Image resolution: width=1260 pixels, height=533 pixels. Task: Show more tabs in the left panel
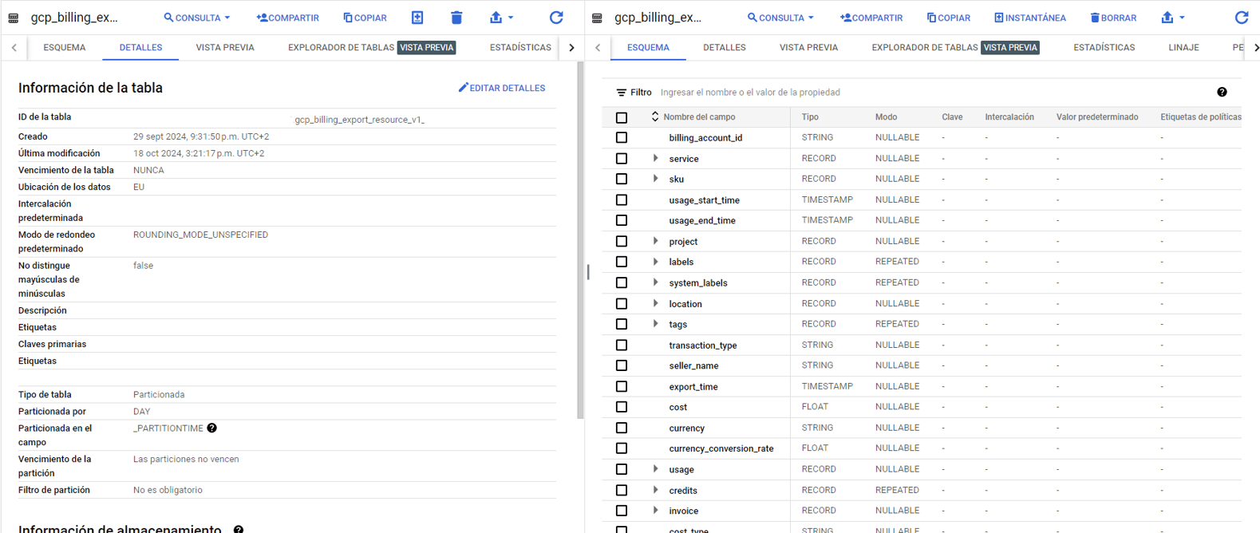point(571,48)
